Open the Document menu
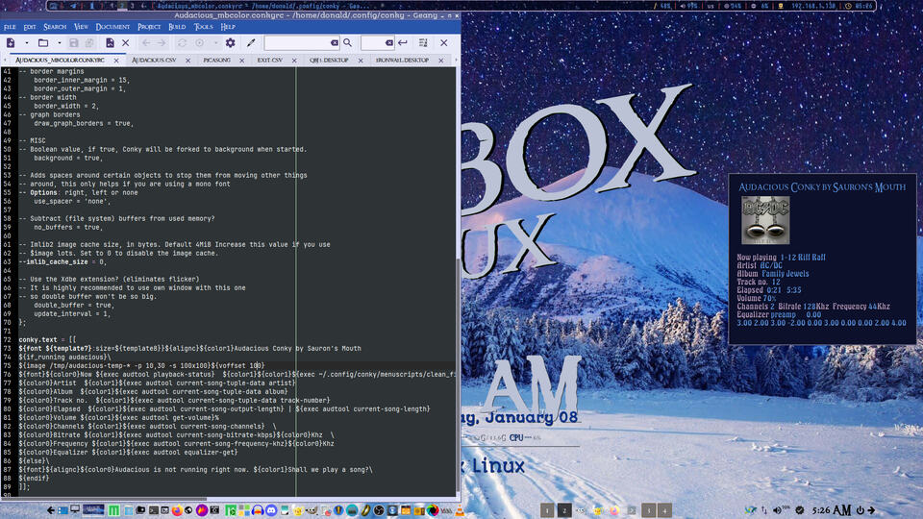Viewport: 923px width, 519px height. 112,27
